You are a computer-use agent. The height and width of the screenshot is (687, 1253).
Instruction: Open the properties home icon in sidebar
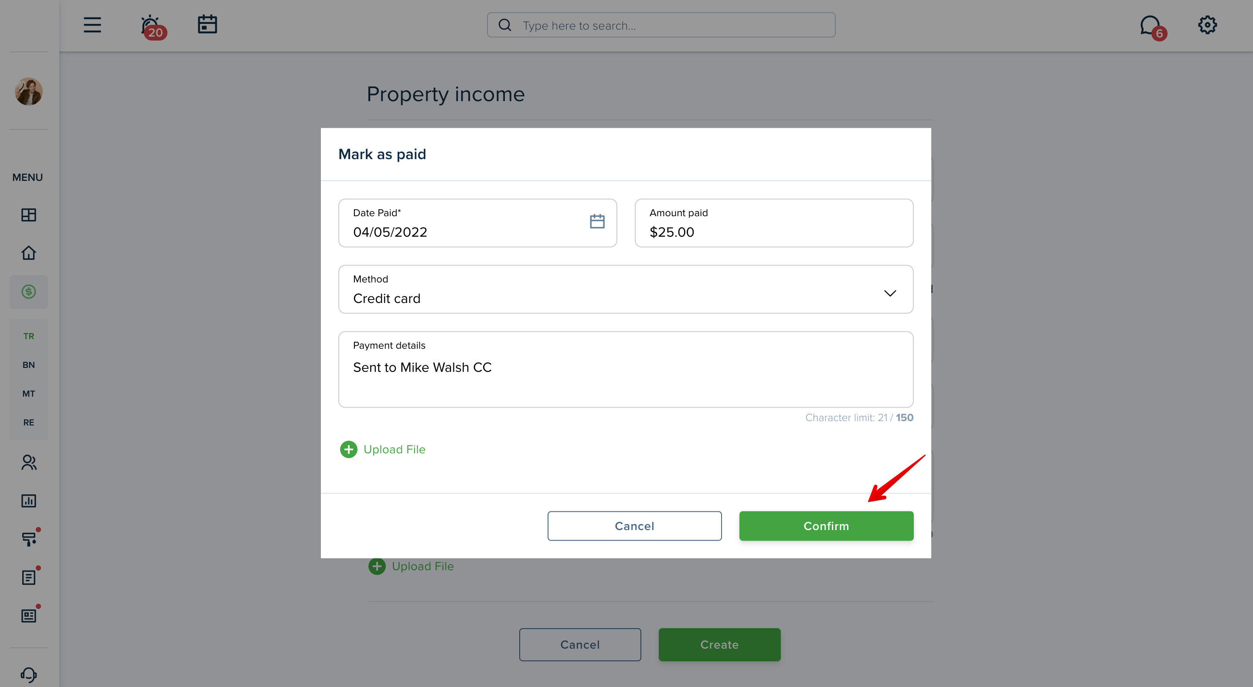coord(29,253)
